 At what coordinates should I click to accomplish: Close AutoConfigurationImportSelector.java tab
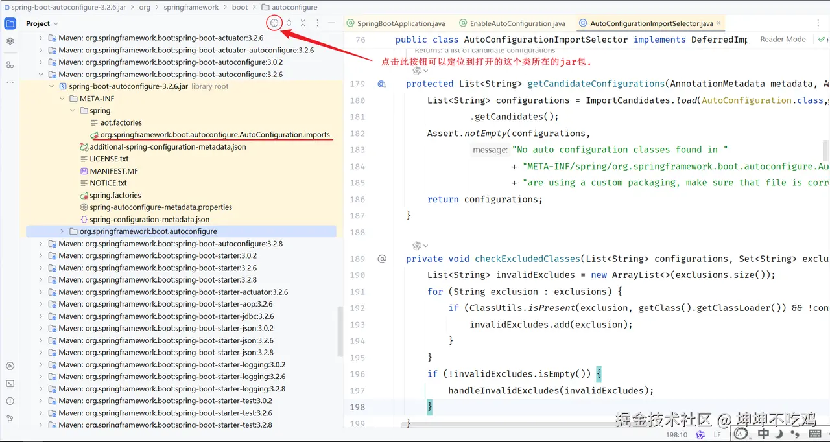click(719, 23)
